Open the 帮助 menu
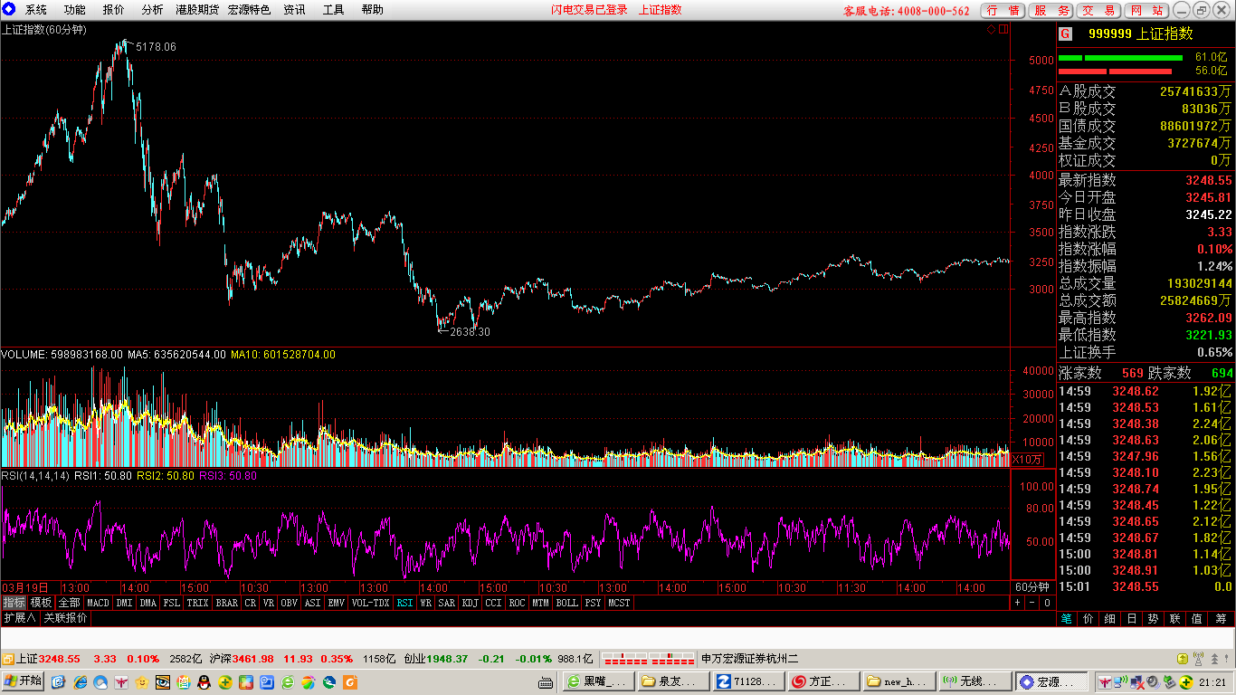Viewport: 1236px width, 695px height. point(372,10)
